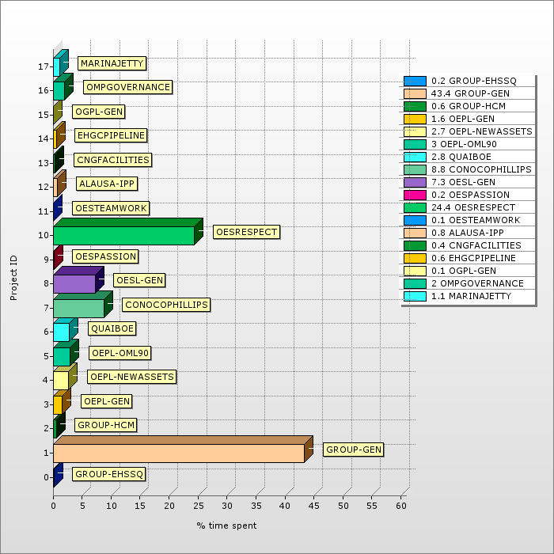Click the '% time spent' axis title

(x=226, y=526)
